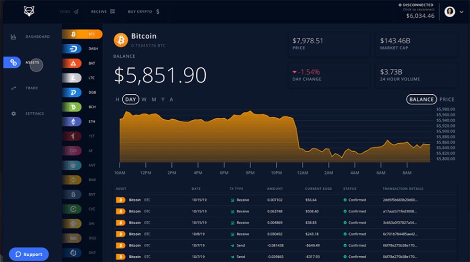
Task: Click the Assets coins icon
Action: coord(13,62)
